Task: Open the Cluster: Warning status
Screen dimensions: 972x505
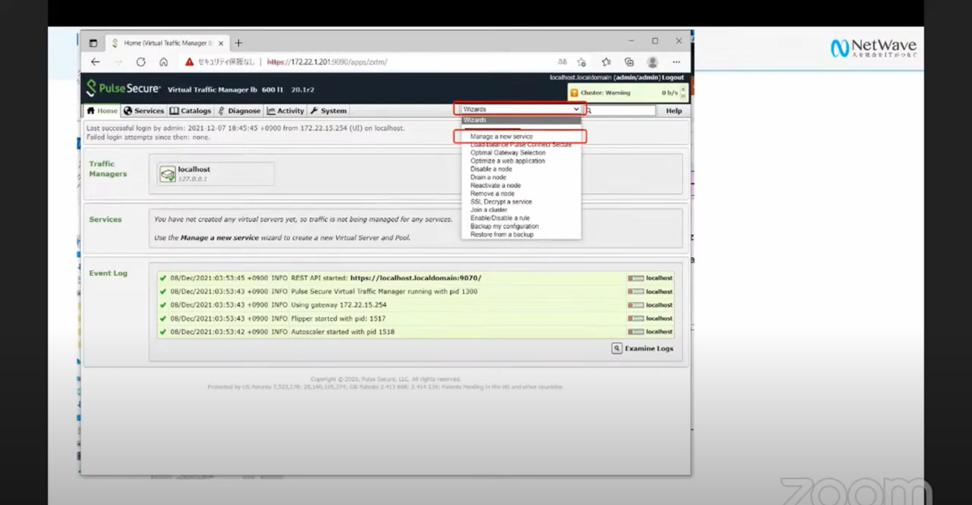Action: coord(607,93)
